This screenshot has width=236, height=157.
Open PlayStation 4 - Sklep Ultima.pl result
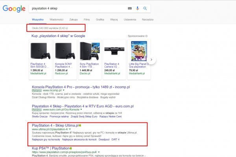(55, 125)
